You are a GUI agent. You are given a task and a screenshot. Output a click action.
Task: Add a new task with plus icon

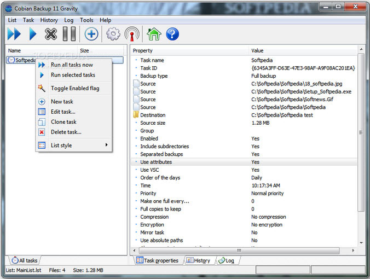91,34
